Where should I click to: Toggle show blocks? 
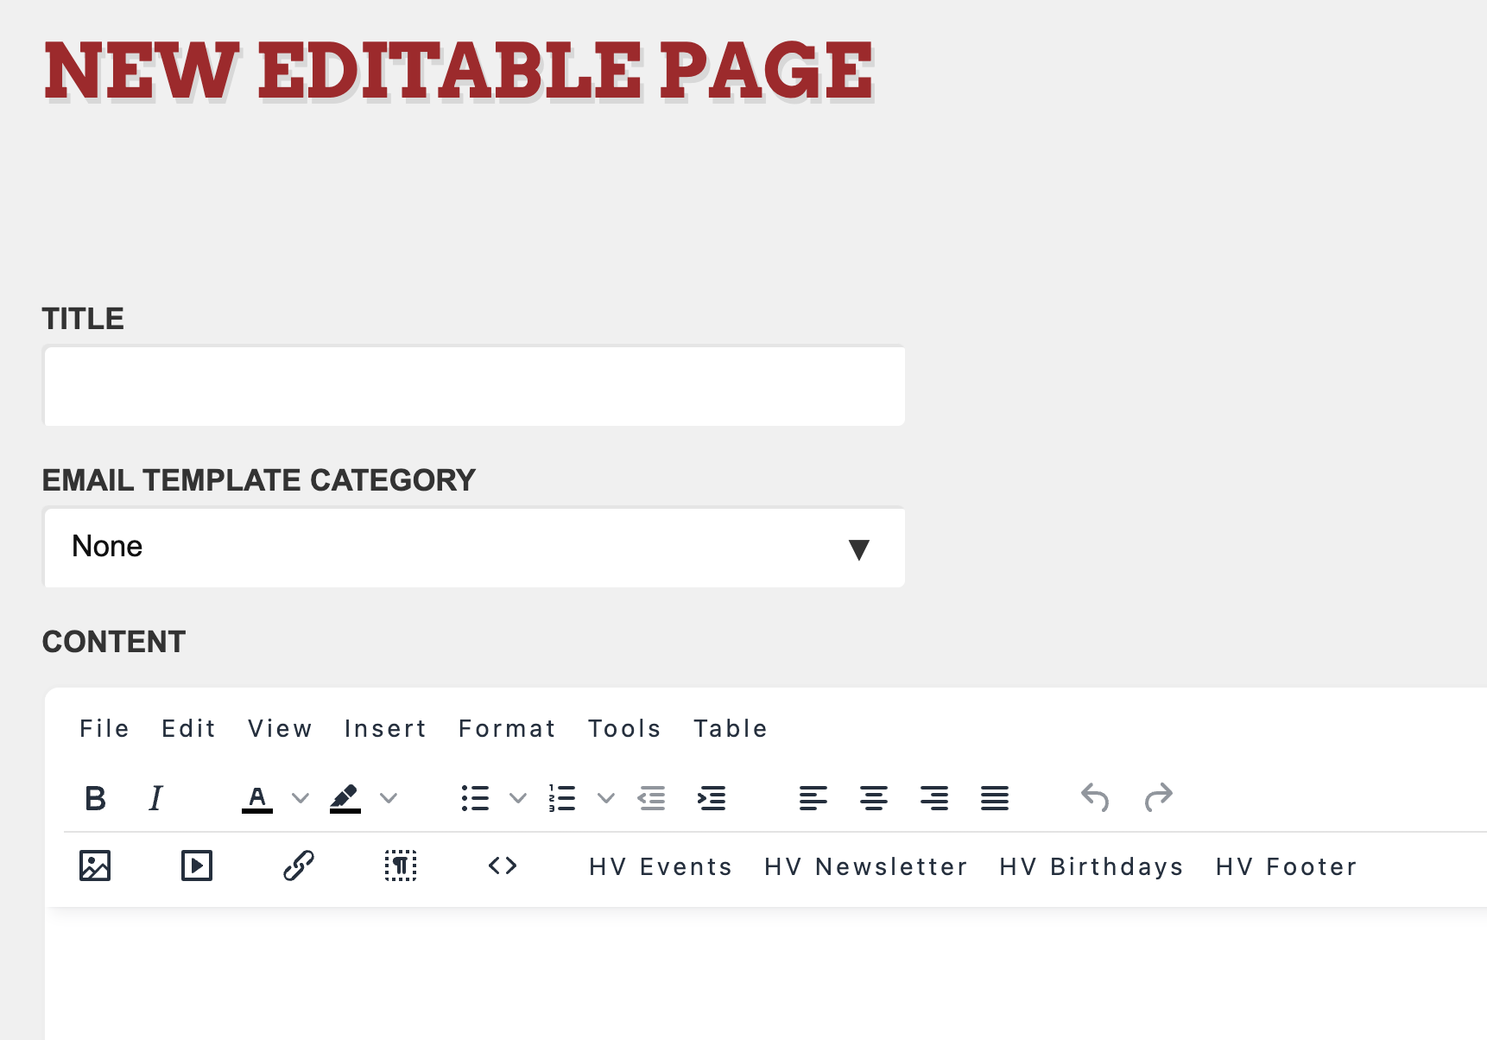401,866
